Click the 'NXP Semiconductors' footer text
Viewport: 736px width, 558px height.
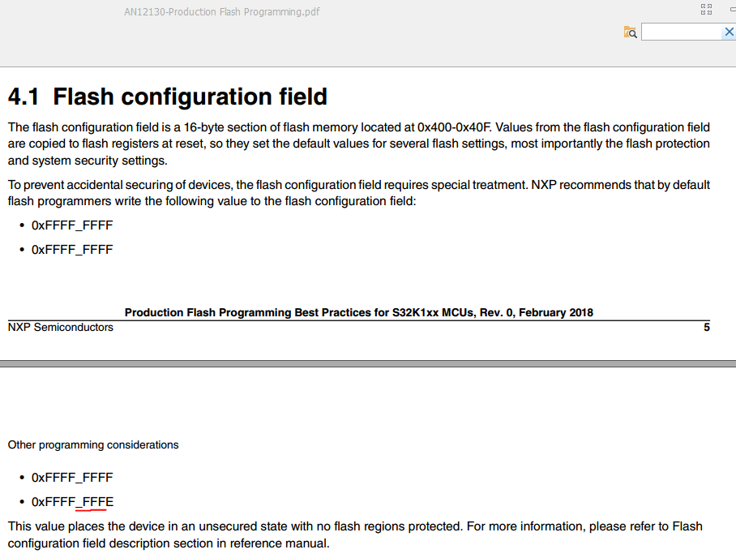61,328
